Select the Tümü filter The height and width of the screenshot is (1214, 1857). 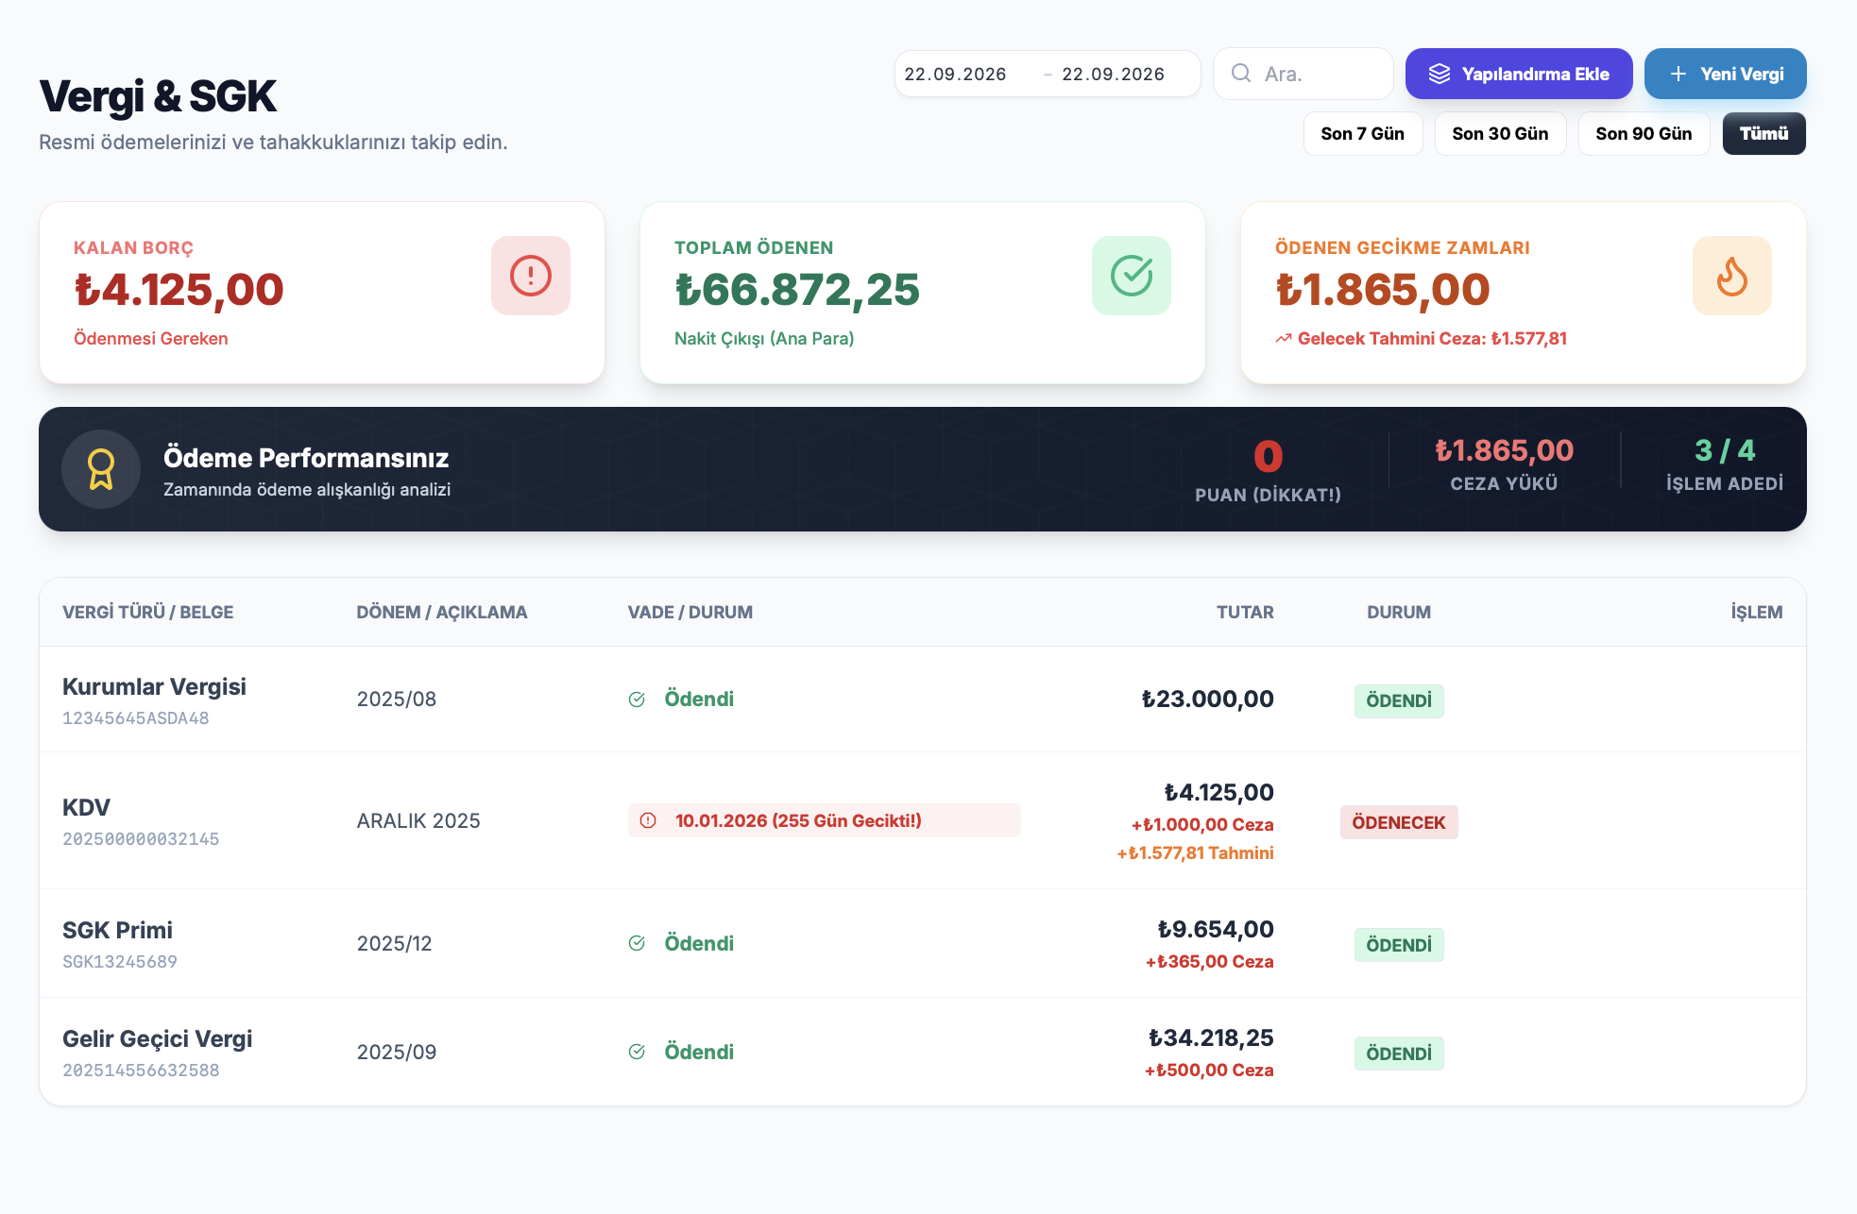[x=1763, y=134]
